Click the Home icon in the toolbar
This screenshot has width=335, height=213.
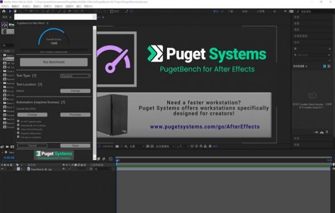pos(4,11)
